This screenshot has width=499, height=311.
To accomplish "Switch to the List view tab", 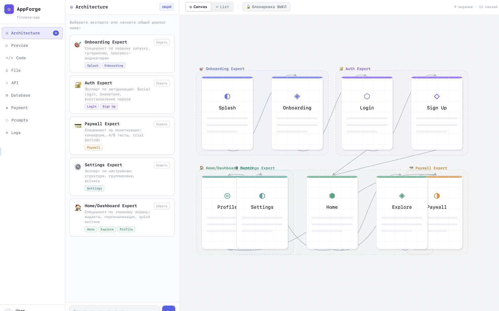I will [222, 7].
